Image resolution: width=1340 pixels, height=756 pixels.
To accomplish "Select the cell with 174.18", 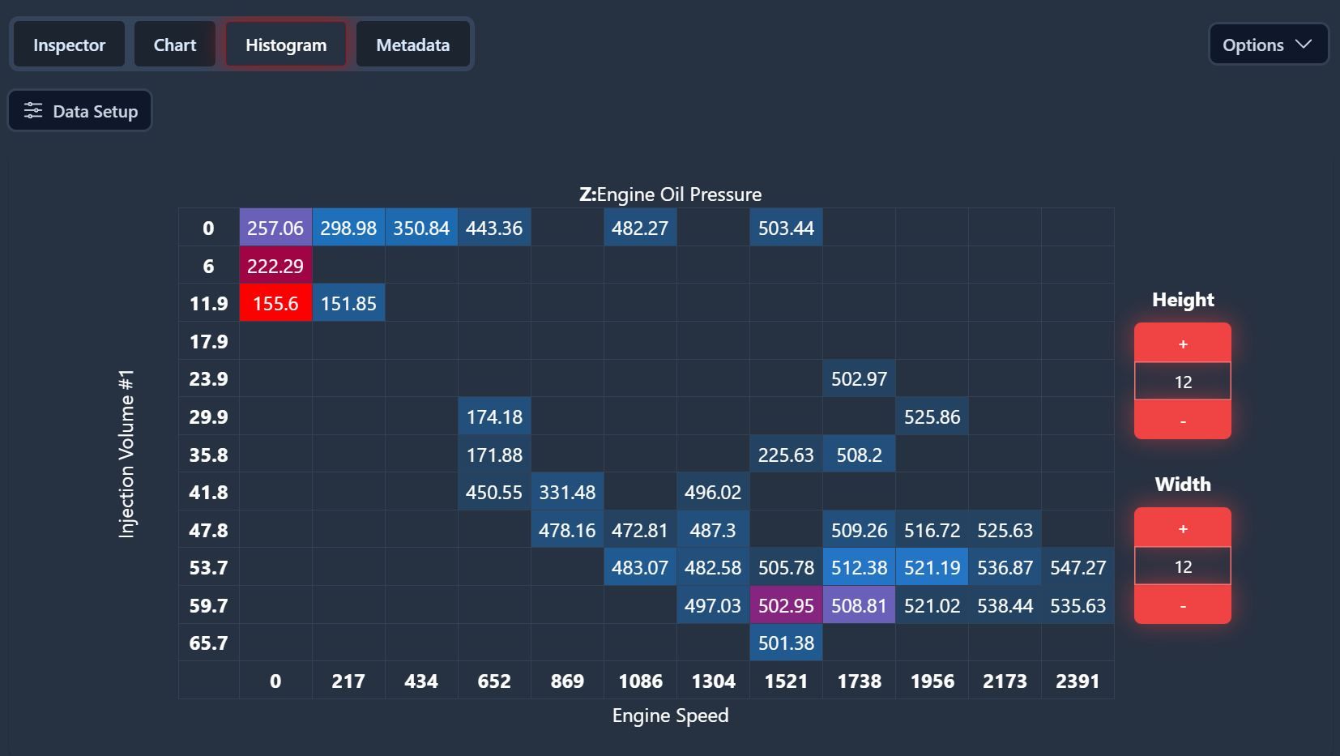I will [494, 416].
